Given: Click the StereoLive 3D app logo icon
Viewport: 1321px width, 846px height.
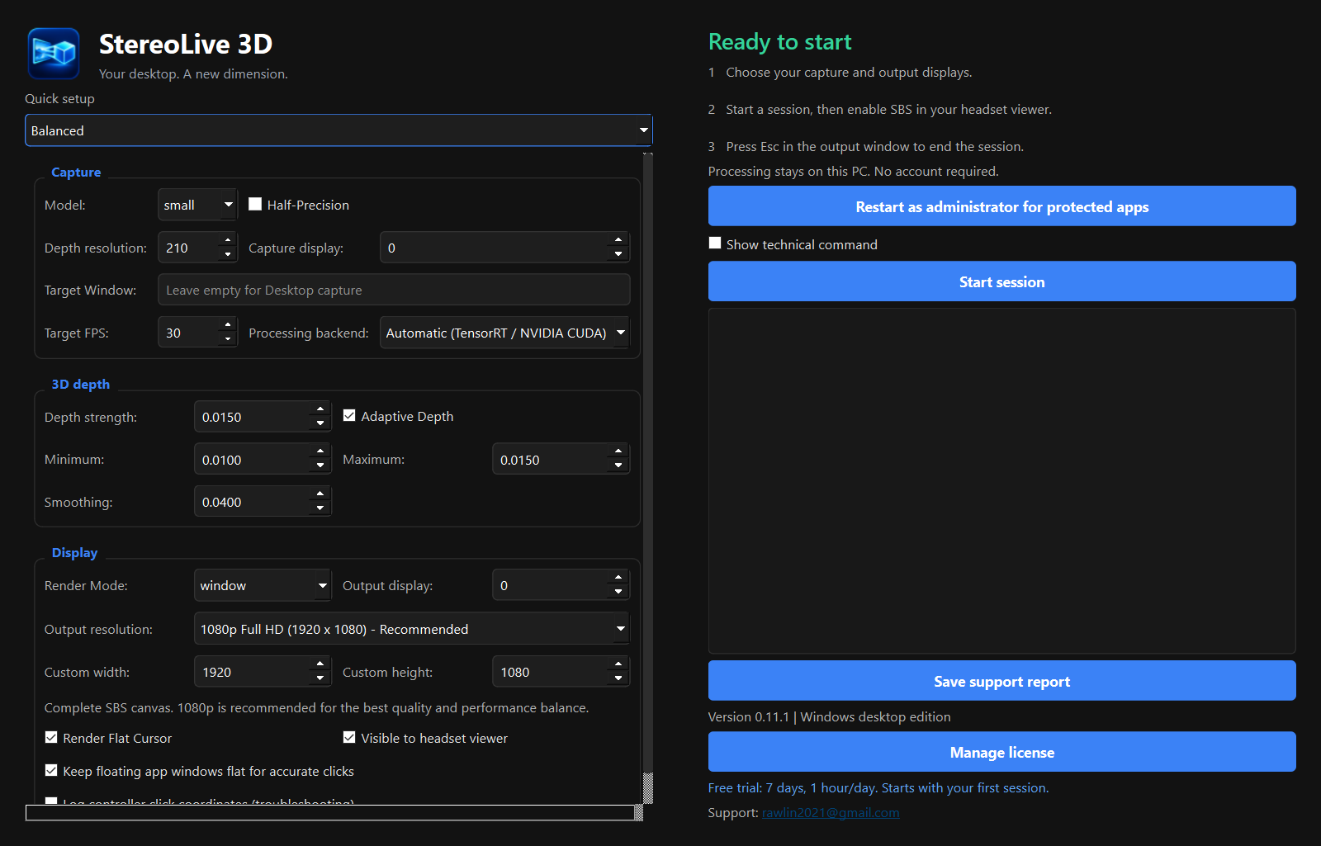Looking at the screenshot, I should click(54, 54).
